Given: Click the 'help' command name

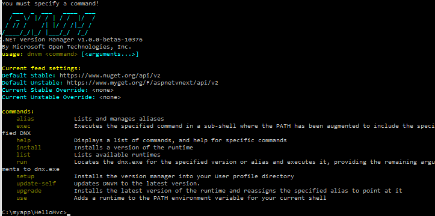Looking at the screenshot, I should [x=23, y=140].
